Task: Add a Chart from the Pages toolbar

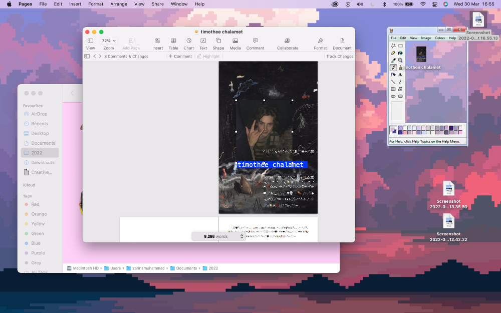Action: tap(188, 44)
